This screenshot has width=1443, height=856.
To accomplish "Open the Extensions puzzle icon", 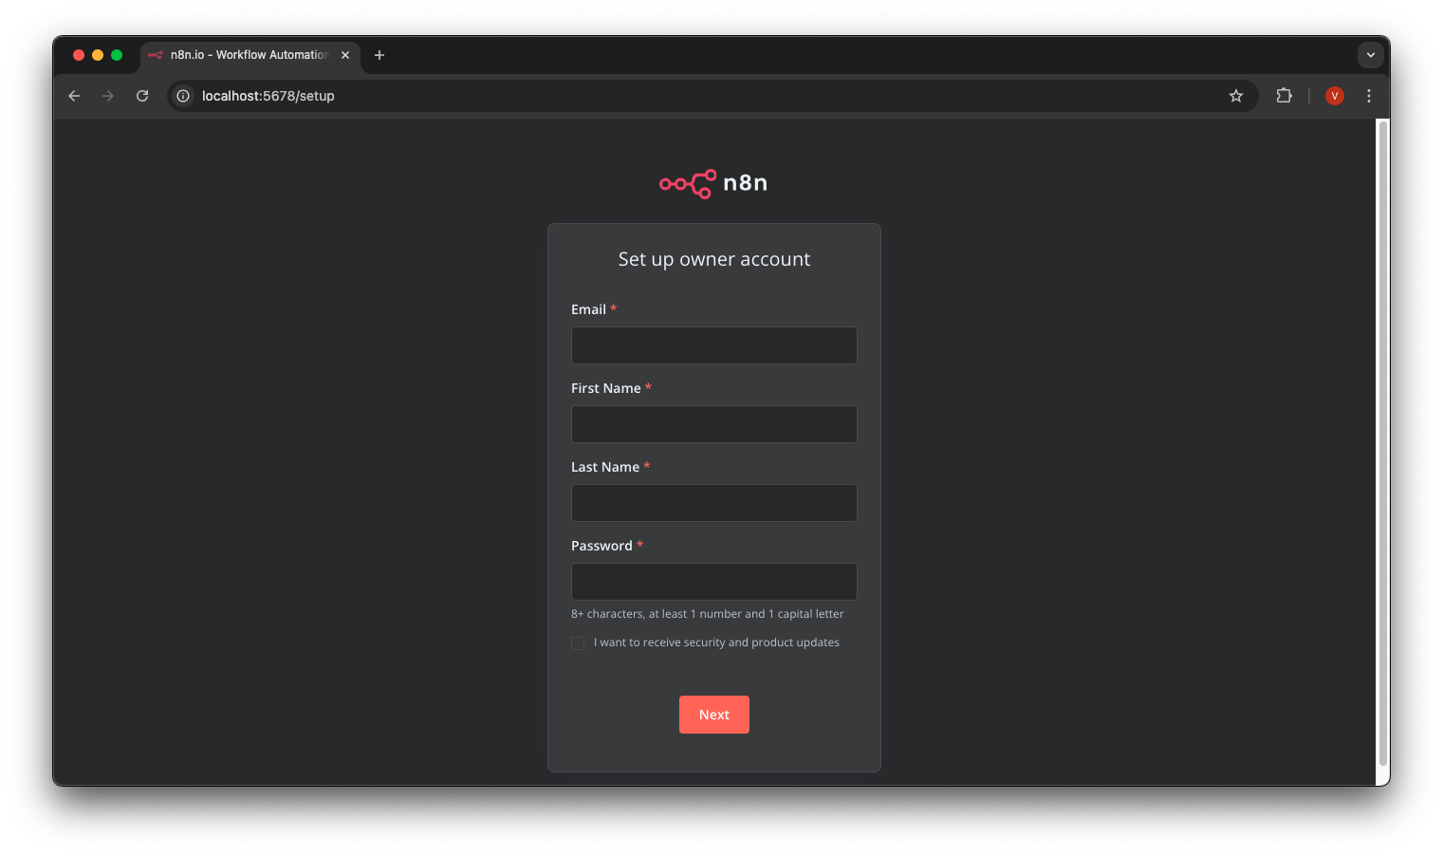I will click(x=1285, y=96).
